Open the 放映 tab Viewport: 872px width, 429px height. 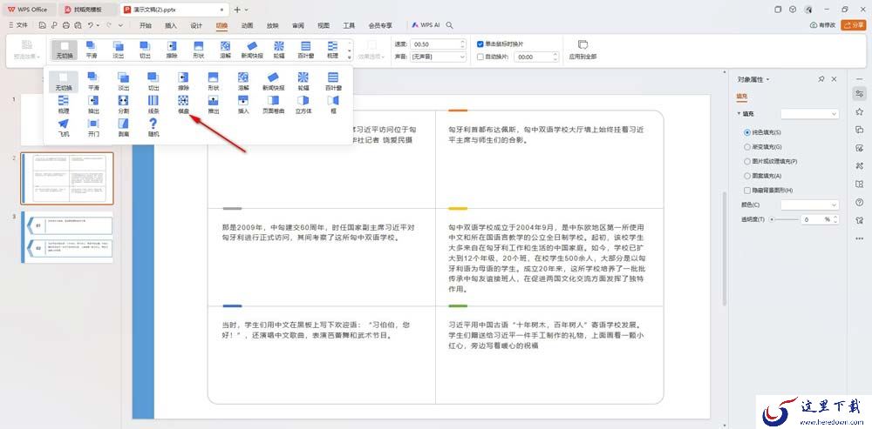pyautogui.click(x=272, y=25)
